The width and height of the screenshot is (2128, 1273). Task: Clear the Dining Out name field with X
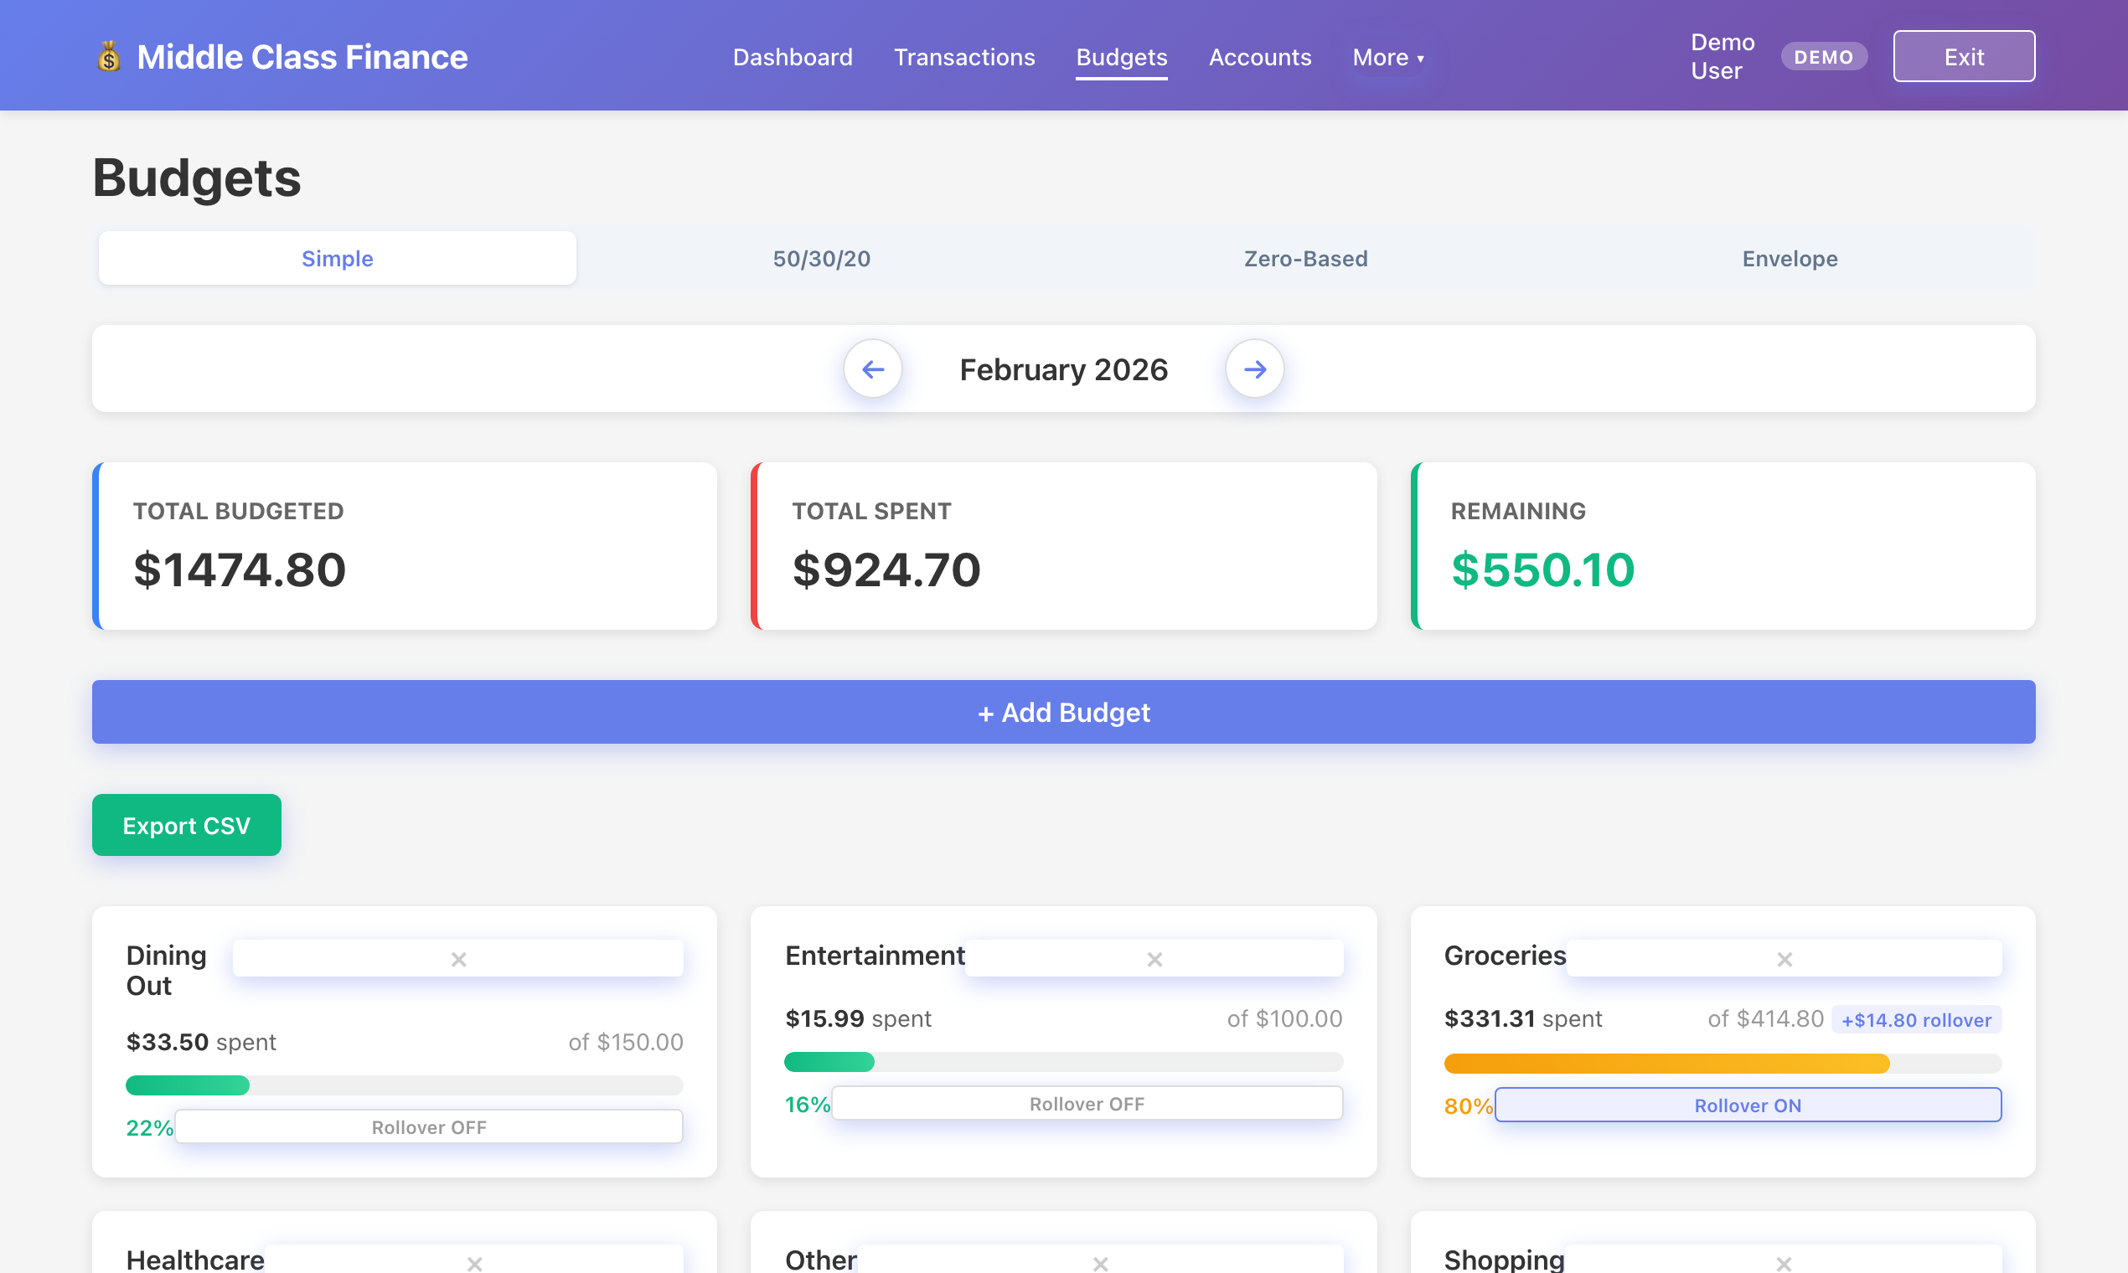(x=457, y=958)
